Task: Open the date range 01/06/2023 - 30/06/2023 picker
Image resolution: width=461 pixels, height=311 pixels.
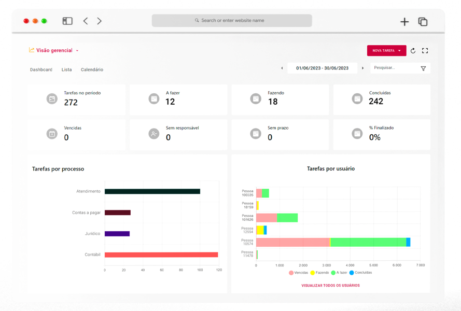Action: (x=322, y=68)
